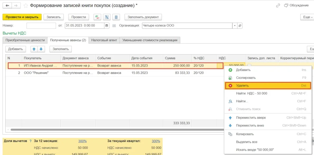Click the back navigation arrow
314x155 pixels.
click(7, 6)
